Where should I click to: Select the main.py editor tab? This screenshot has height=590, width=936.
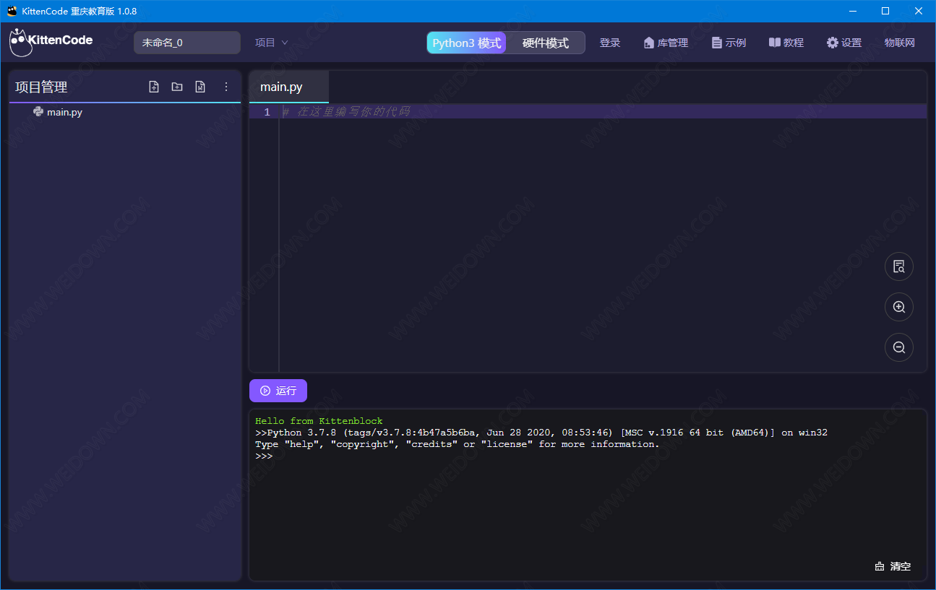coord(288,87)
